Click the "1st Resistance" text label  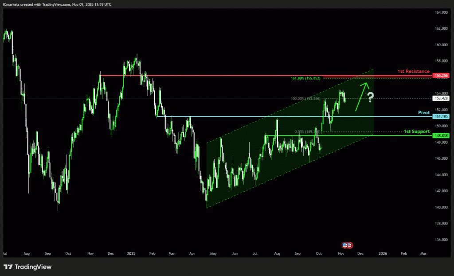click(414, 71)
